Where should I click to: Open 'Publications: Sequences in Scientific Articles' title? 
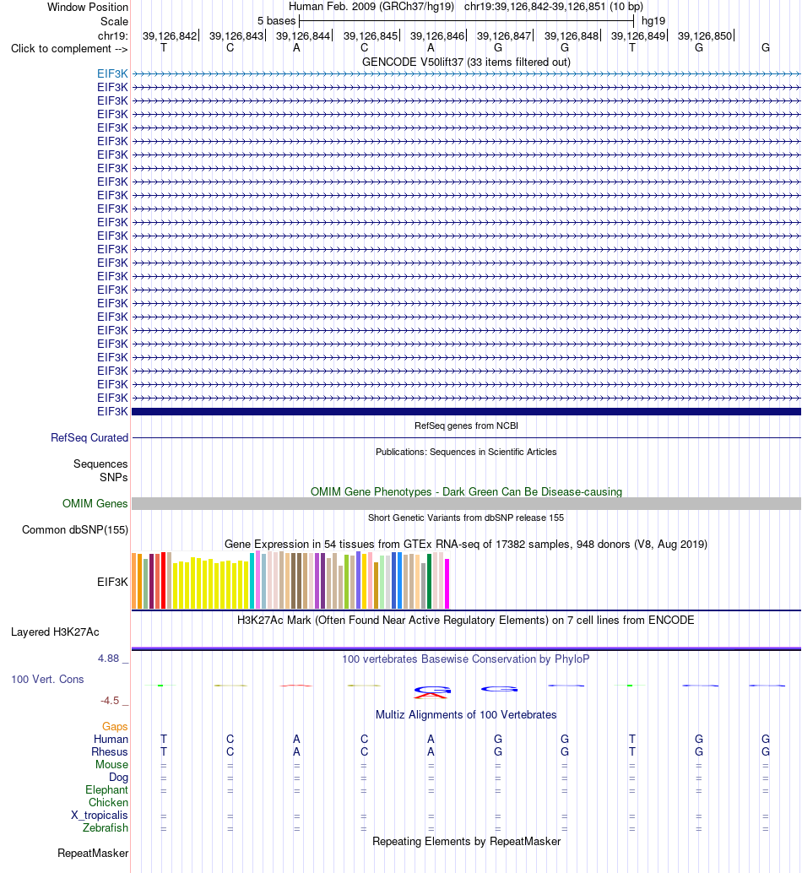pos(466,452)
